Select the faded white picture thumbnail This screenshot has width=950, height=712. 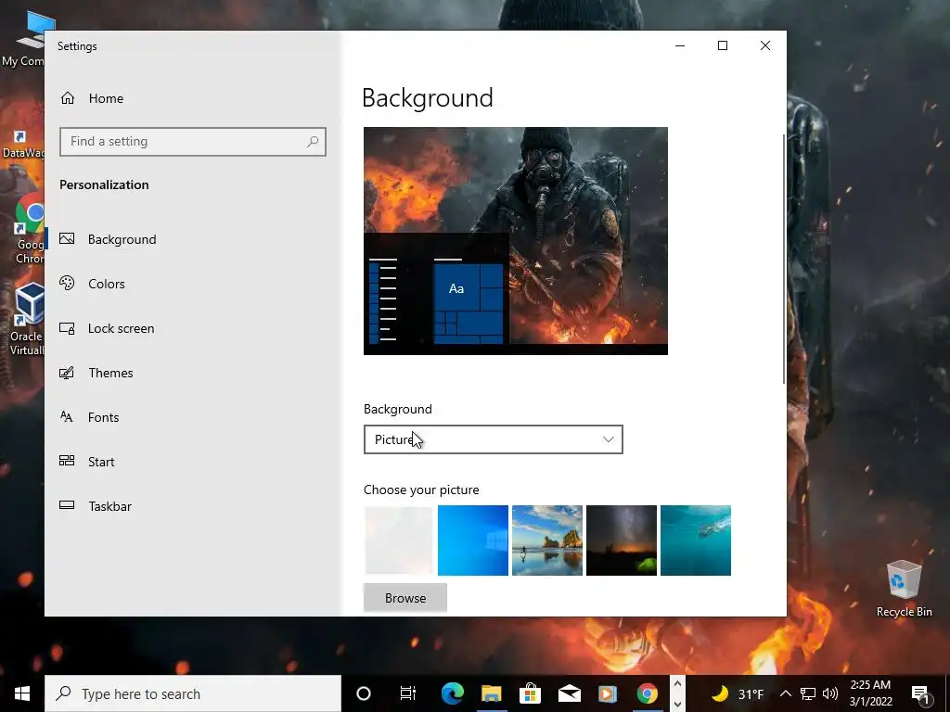(399, 540)
